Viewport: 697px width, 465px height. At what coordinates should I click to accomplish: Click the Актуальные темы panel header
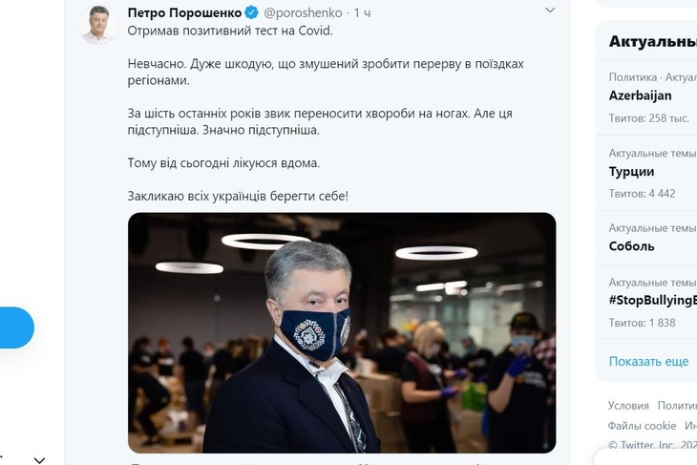point(652,41)
